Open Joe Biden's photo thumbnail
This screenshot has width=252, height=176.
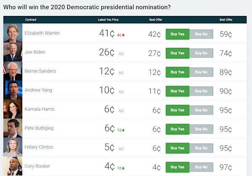(13, 52)
